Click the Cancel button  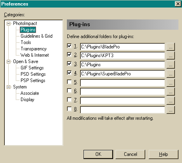[131, 154]
